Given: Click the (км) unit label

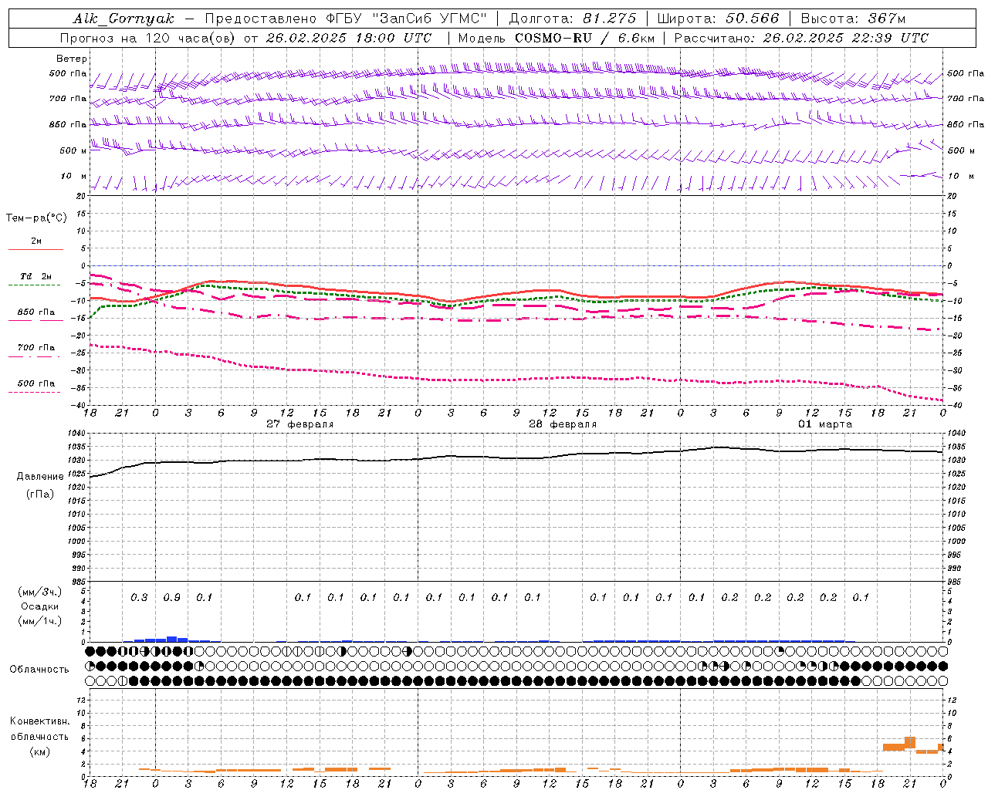Looking at the screenshot, I should click(40, 751).
